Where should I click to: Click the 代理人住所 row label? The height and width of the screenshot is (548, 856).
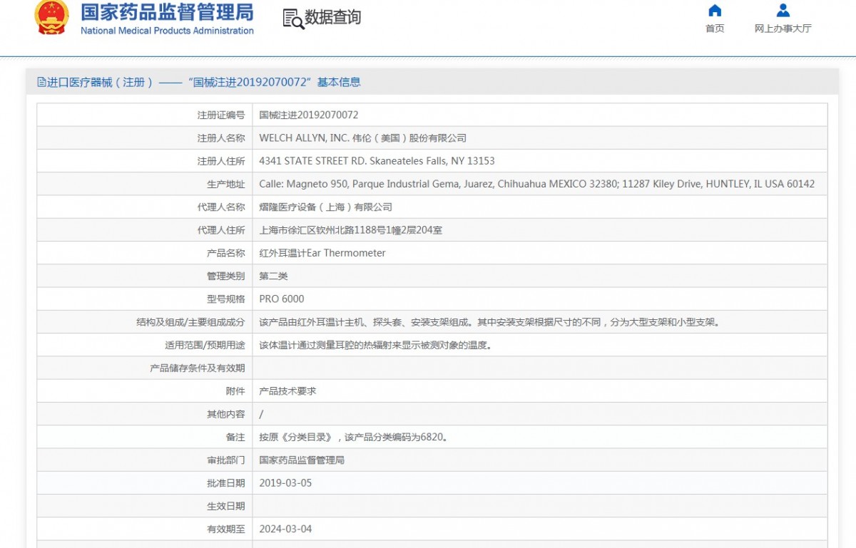(221, 230)
